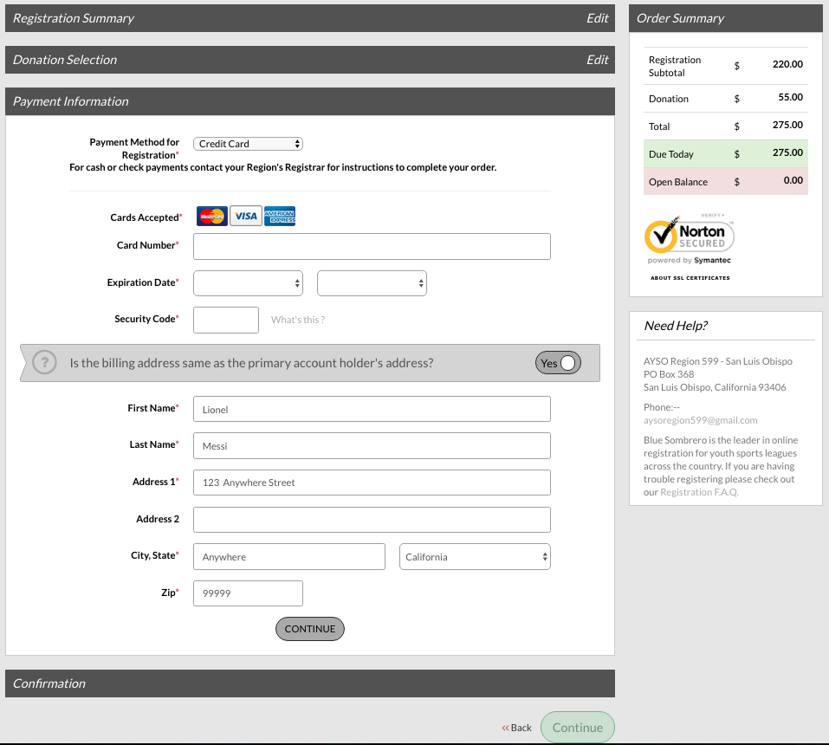The width and height of the screenshot is (829, 745).
Task: Open the expiration month dropdown
Action: [x=248, y=283]
